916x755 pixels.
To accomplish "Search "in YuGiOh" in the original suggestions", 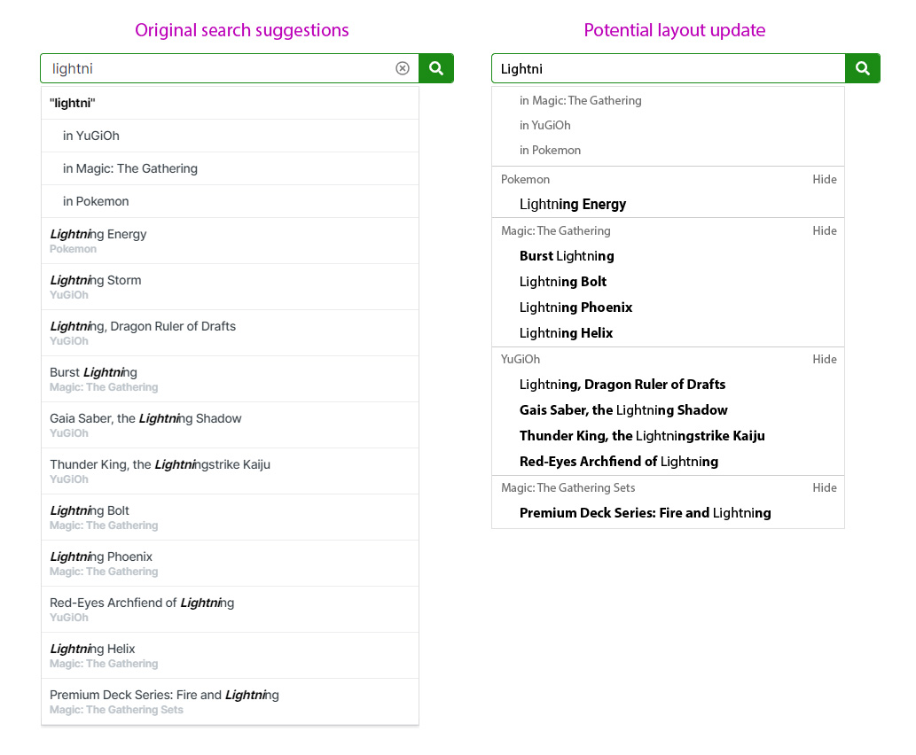I will 230,136.
